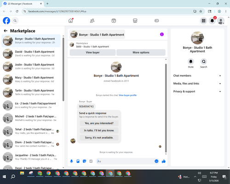The image size is (230, 184).
Task: Open Diem 2 beds 1 bath chat
Action: (31, 144)
